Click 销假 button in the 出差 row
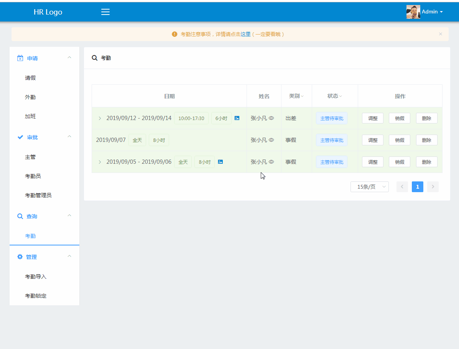This screenshot has height=349, width=459. (400, 118)
